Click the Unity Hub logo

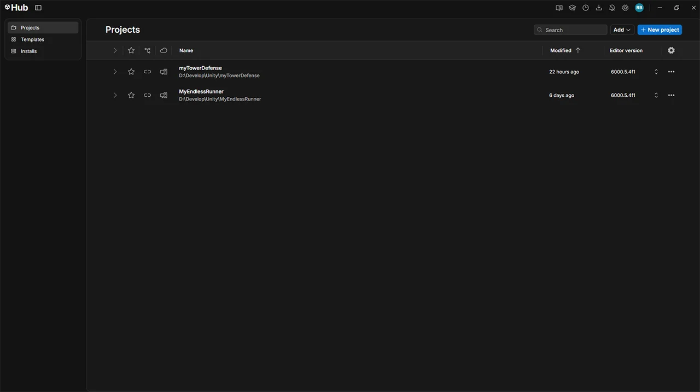pos(16,8)
